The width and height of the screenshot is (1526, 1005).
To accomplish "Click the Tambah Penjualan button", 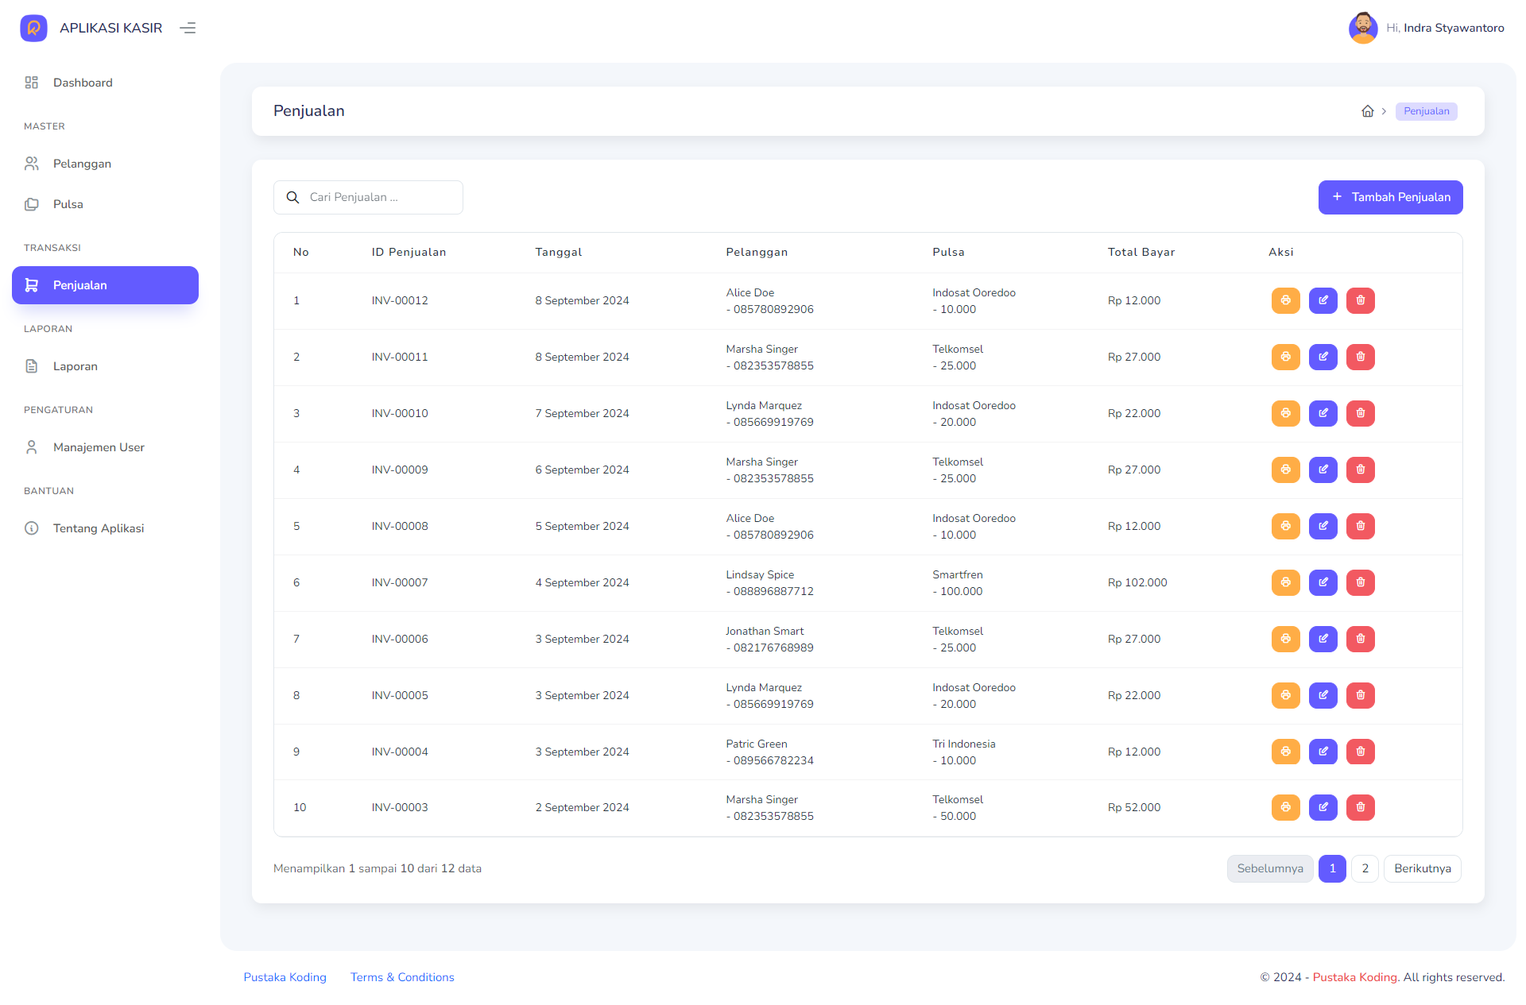I will 1390,197.
